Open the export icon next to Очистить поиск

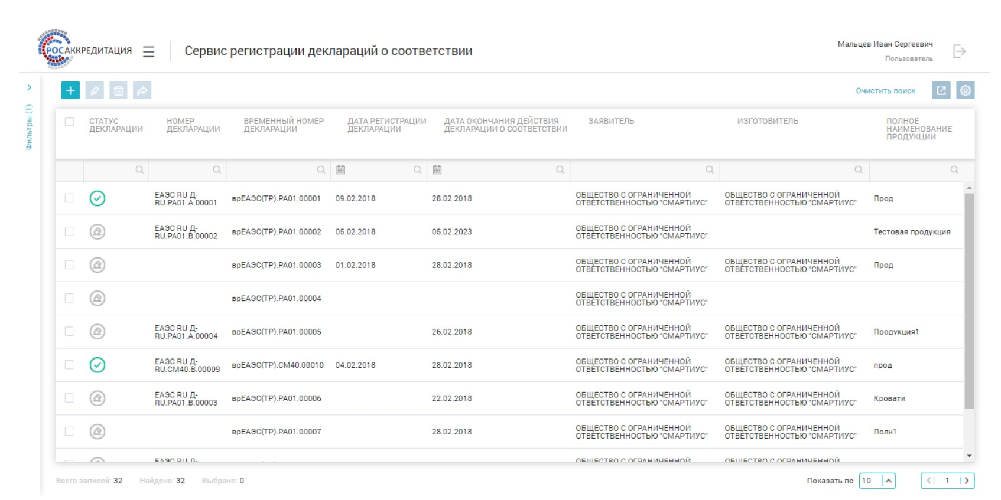coord(941,90)
